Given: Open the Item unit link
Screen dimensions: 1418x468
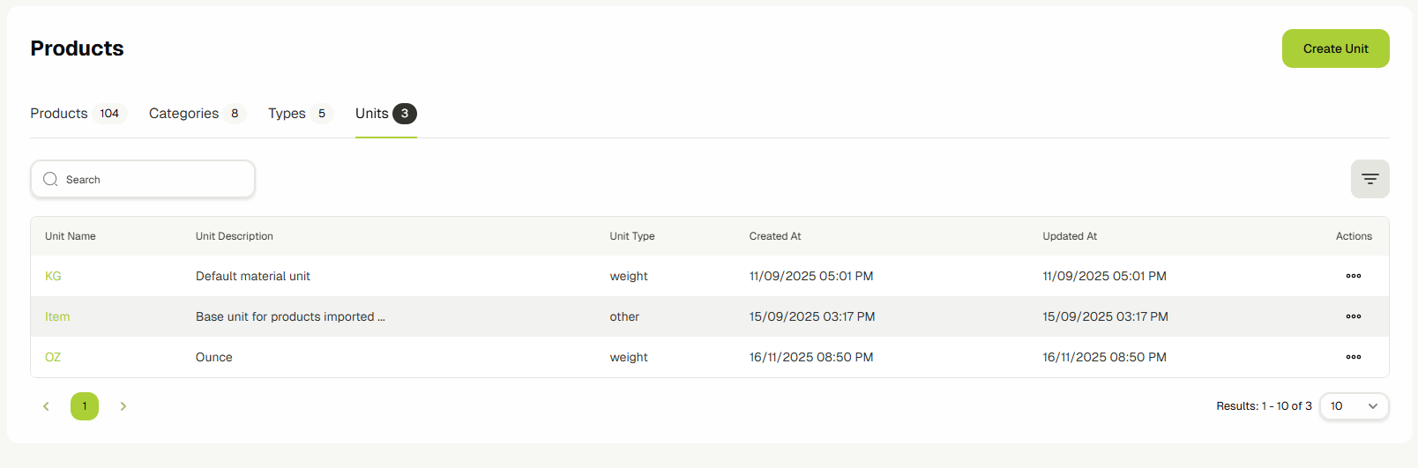Looking at the screenshot, I should [x=57, y=316].
